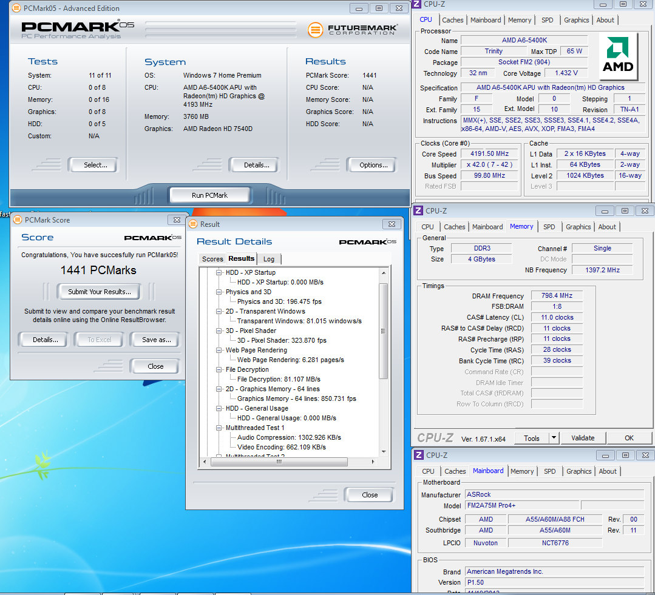This screenshot has width=655, height=595.
Task: Select the Results tab in Result Details
Action: [x=242, y=258]
